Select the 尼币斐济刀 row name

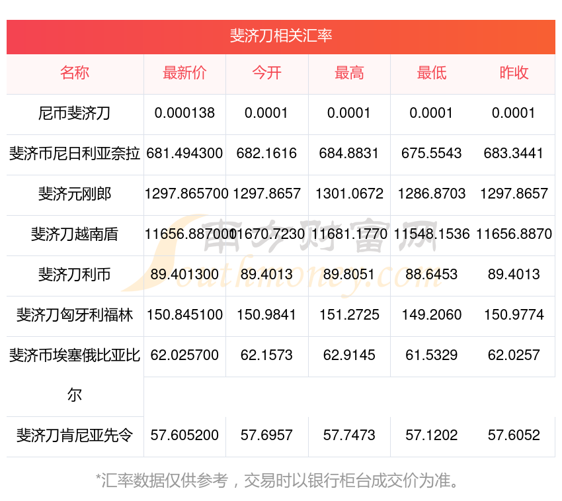click(75, 113)
